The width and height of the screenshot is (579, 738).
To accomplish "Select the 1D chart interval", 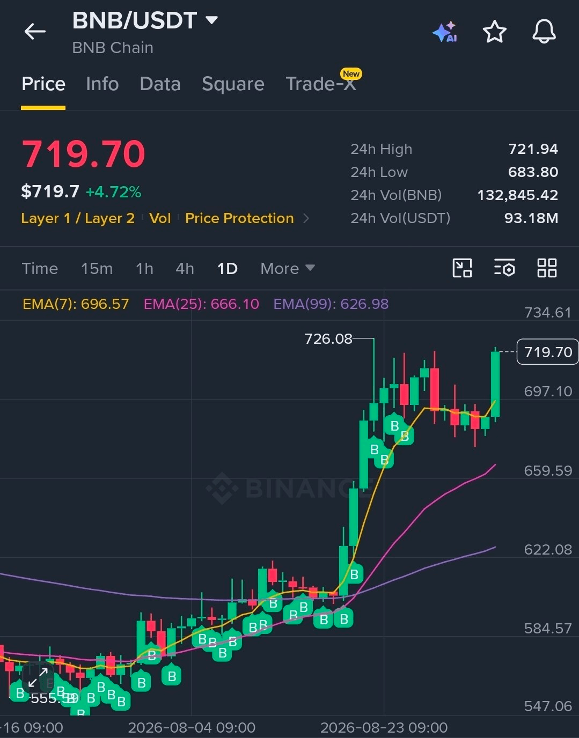I will click(228, 268).
